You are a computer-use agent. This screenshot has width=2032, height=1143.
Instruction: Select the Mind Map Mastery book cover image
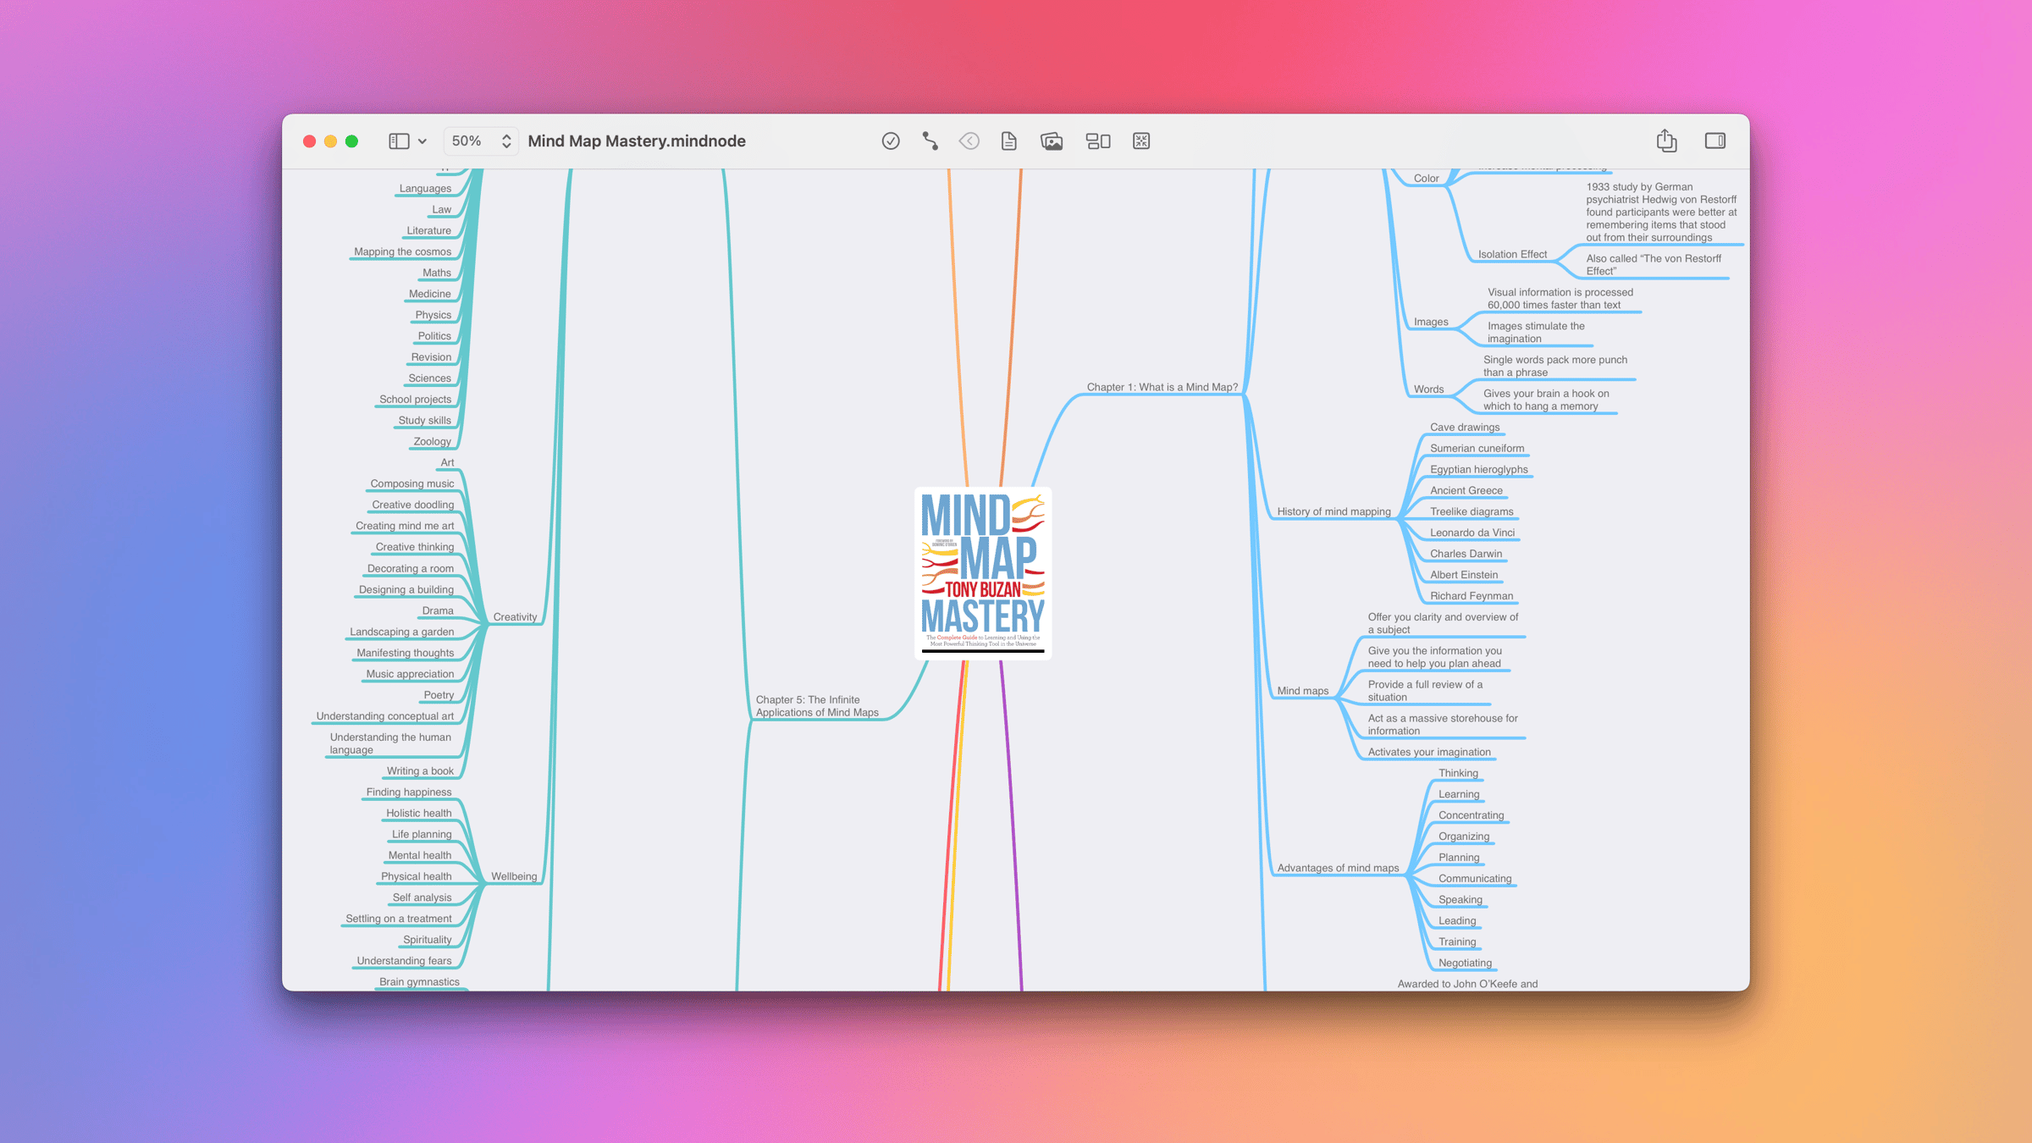point(983,573)
